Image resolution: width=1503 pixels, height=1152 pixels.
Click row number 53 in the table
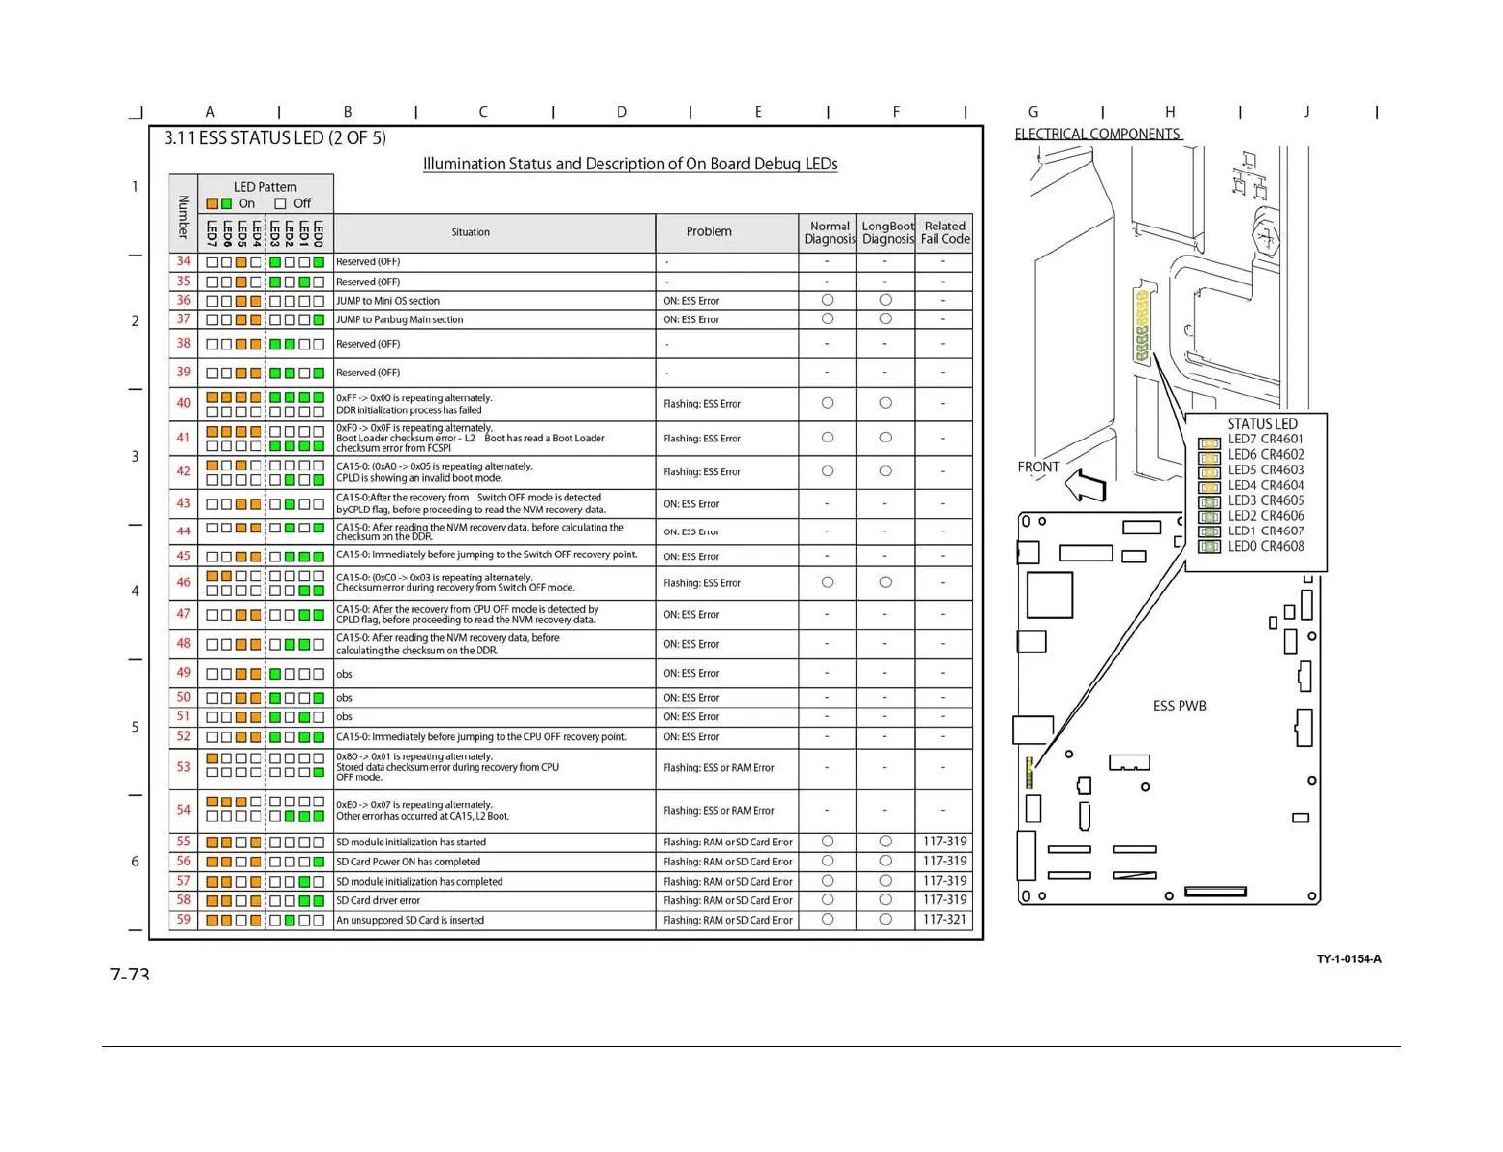[x=183, y=767]
